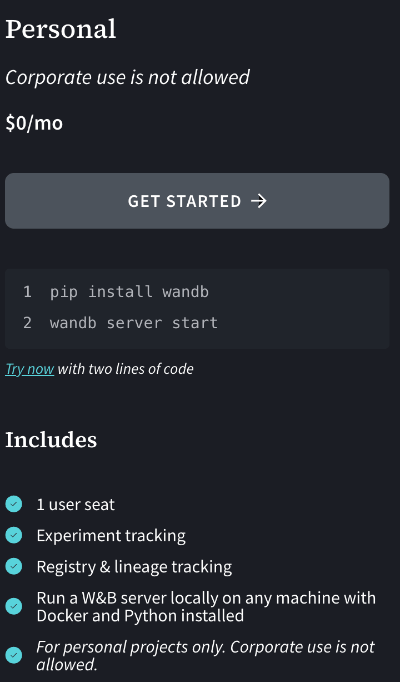The width and height of the screenshot is (400, 682).
Task: Click the checkmark beside Registry & lineage tracking
Action: coord(13,567)
